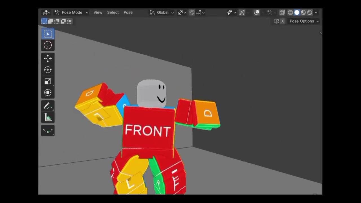Set selection mode to new selection
Image resolution: width=361 pixels, height=203 pixels.
pyautogui.click(x=44, y=21)
